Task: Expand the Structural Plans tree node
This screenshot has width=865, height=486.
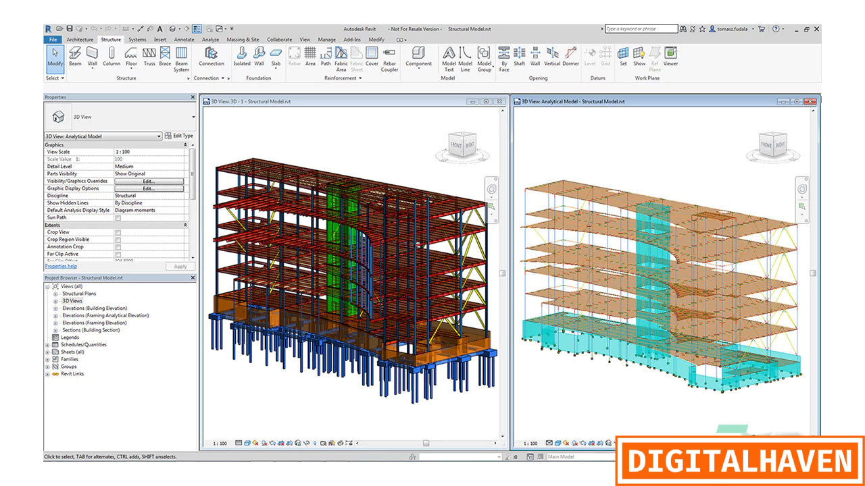Action: (x=56, y=294)
